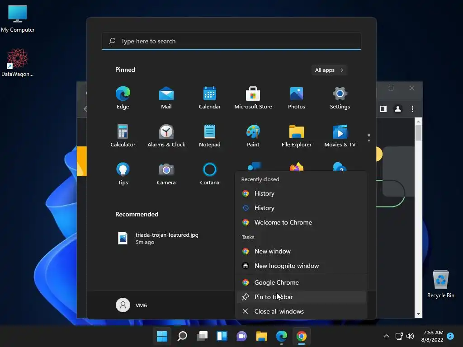Open volume tray icon
This screenshot has width=463, height=347.
(410, 336)
